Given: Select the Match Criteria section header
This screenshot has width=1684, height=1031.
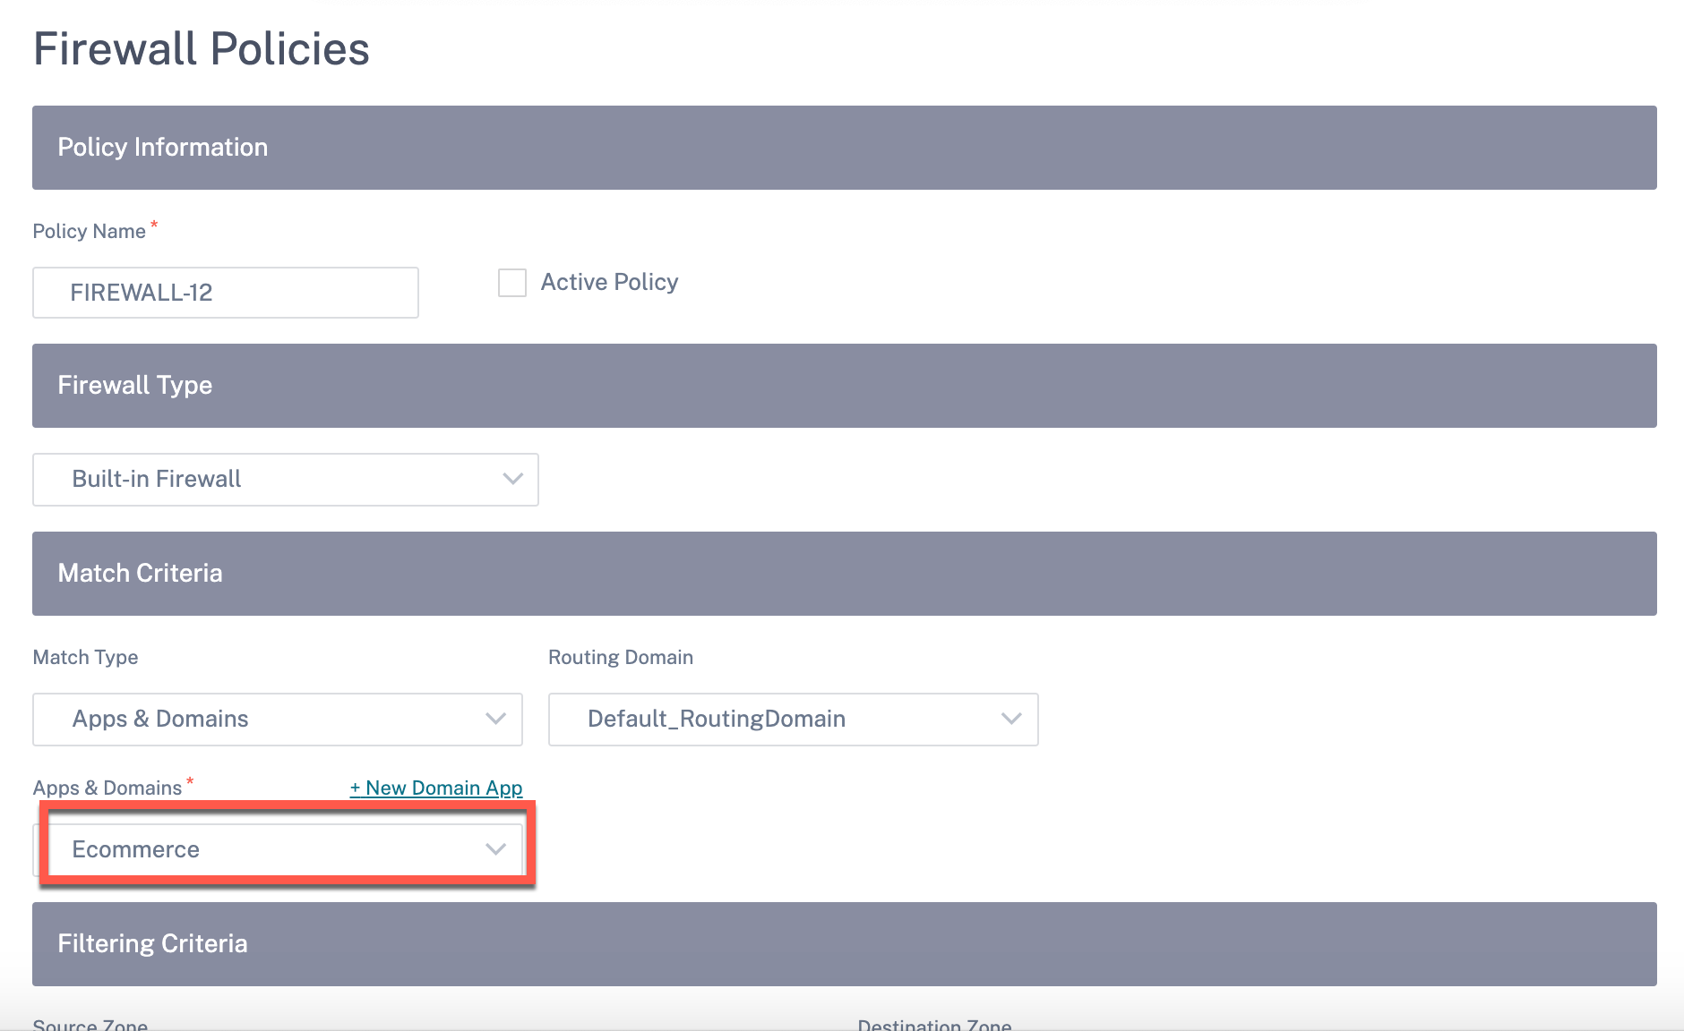Looking at the screenshot, I should (845, 574).
